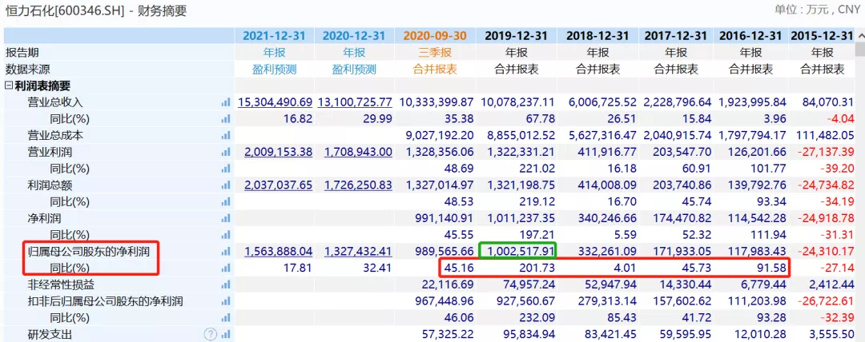
Task: Select 2019 revenue 10,078,237.11
Action: (517, 102)
